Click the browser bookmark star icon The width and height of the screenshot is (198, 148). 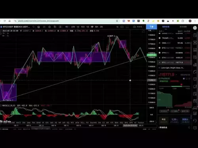(x=117, y=21)
